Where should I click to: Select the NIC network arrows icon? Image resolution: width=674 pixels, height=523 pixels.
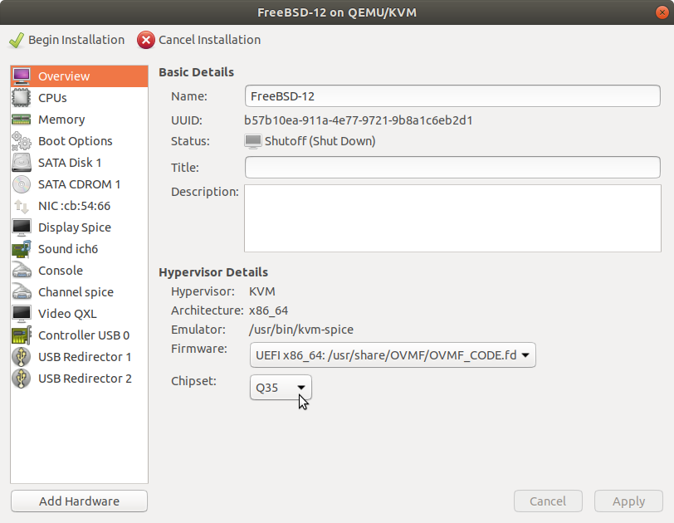[x=22, y=206]
